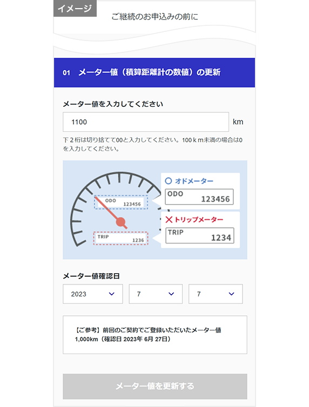This screenshot has height=407, width=309.
Task: Click the odometer/trip meter illustration image
Action: tap(154, 210)
